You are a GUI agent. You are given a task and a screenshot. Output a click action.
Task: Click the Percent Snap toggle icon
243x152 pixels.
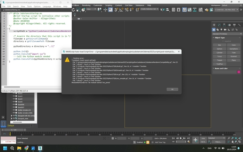[126, 10]
